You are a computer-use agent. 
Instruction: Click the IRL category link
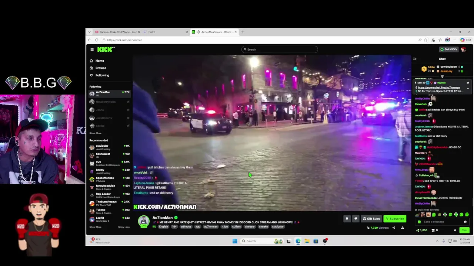[154, 226]
